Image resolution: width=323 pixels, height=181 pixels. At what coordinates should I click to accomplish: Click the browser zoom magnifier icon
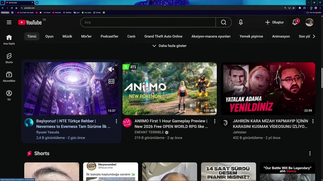tap(285, 8)
